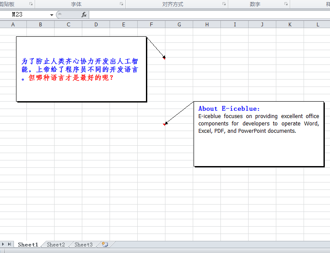Click the 字体 ribbon group label
Screen dimensions: 330x253
coord(76,4)
